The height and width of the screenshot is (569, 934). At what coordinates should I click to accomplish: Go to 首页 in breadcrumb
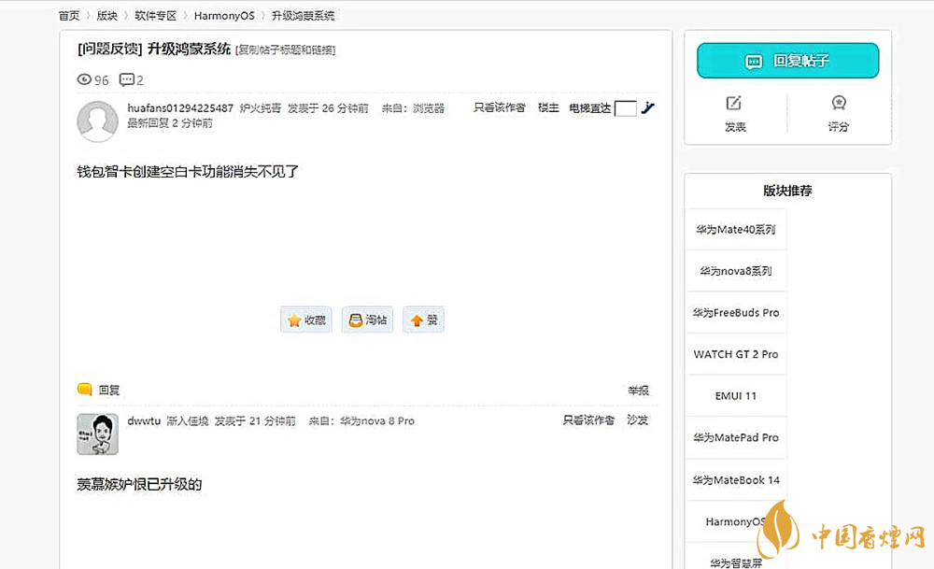(68, 16)
